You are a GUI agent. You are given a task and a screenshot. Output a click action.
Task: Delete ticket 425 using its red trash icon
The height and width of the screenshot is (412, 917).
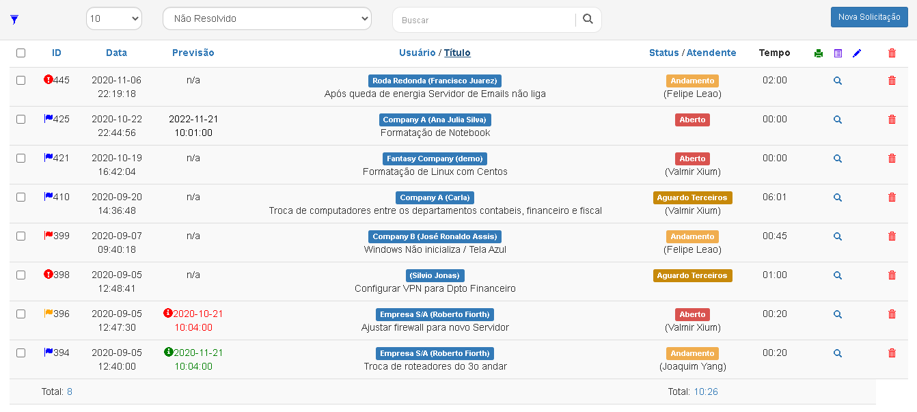pyautogui.click(x=891, y=119)
